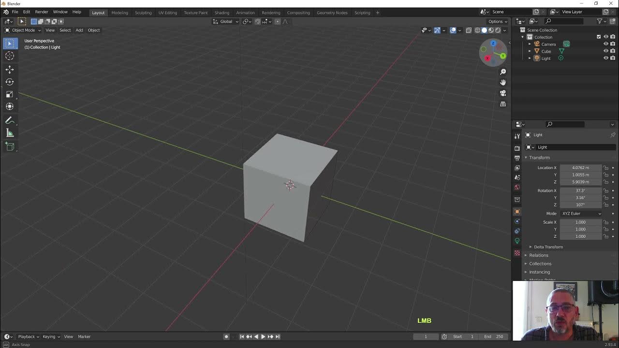Screen dimensions: 619x348
Task: Select the Transform tool
Action: (10, 106)
